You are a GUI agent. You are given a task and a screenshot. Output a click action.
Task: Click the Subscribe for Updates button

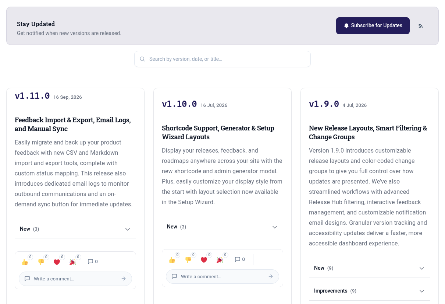373,26
